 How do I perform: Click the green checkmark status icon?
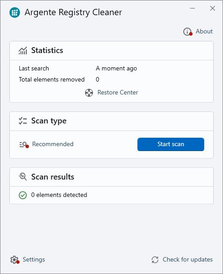pos(23,195)
